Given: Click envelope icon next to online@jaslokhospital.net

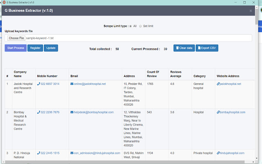Looking at the screenshot, I should 72,84.
